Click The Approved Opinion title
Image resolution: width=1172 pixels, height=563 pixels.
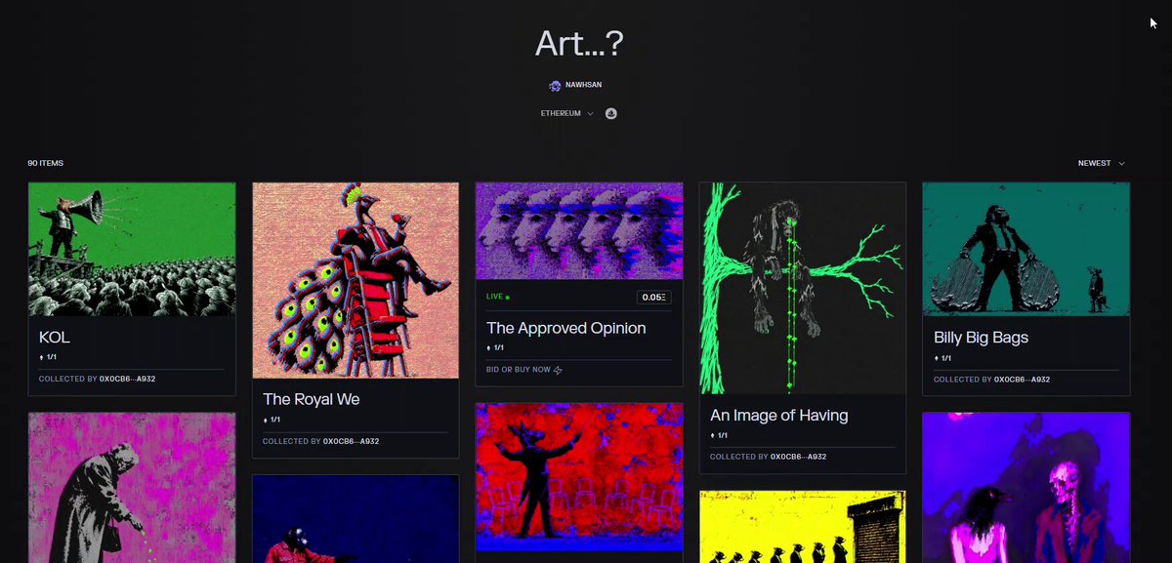click(x=566, y=328)
